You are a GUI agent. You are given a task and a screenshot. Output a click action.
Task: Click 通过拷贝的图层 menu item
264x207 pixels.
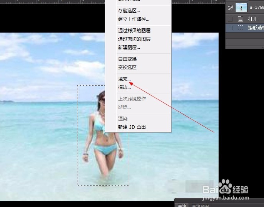134,31
